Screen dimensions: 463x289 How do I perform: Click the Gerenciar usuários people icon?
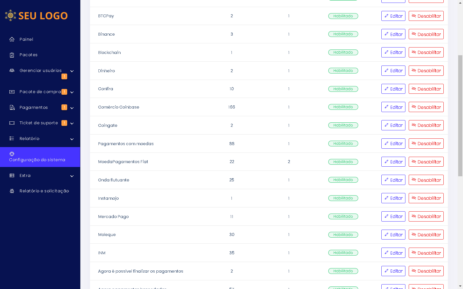(x=12, y=71)
